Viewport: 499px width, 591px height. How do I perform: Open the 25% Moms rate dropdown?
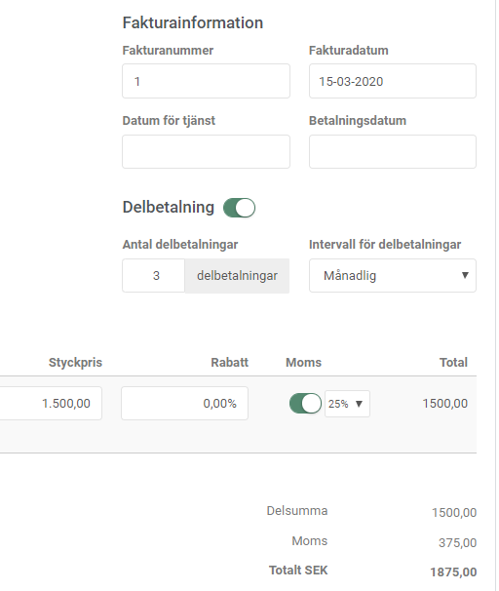(x=347, y=404)
